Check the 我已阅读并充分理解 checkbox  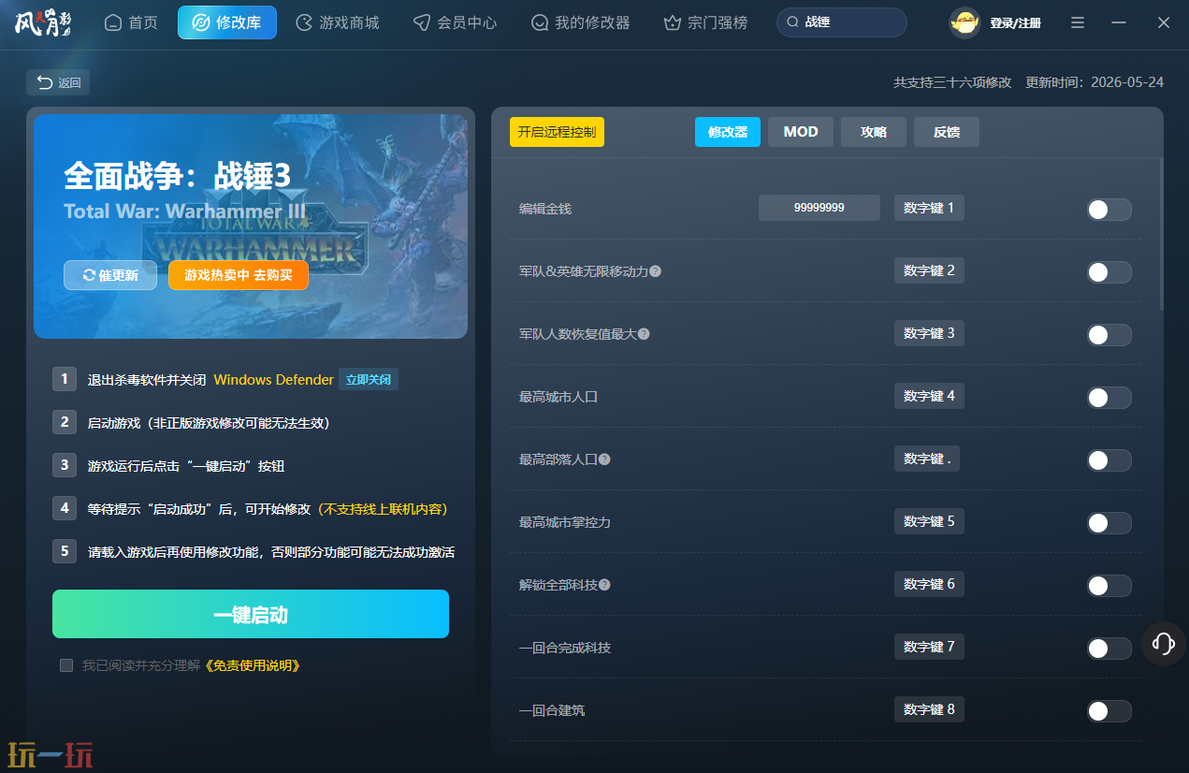(x=66, y=665)
